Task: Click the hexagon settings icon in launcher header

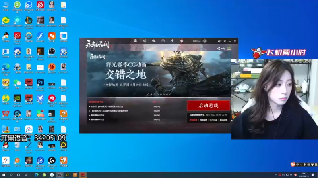Action: click(205, 41)
